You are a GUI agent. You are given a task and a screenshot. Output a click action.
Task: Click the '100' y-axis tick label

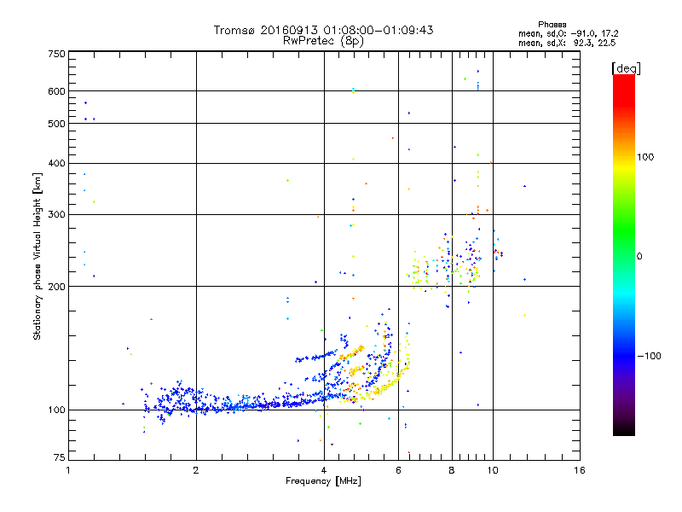56,410
